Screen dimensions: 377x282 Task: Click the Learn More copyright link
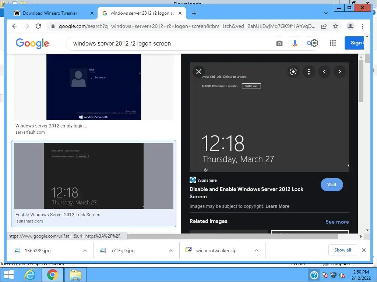click(277, 206)
